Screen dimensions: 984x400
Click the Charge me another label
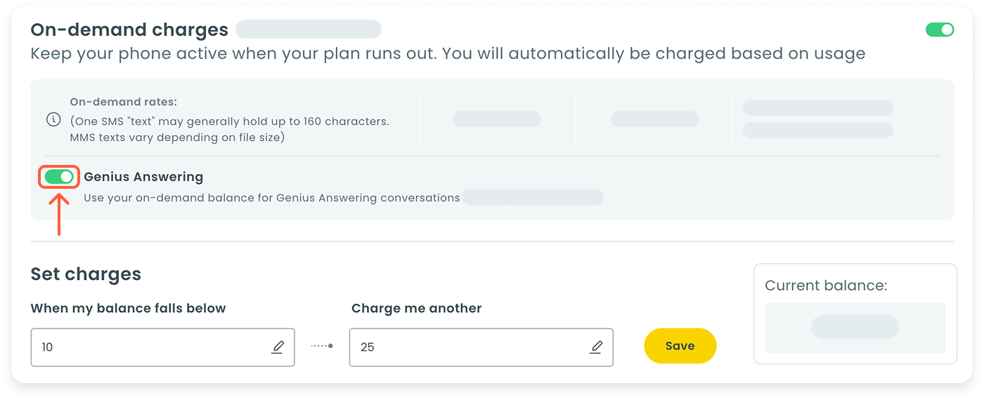416,309
